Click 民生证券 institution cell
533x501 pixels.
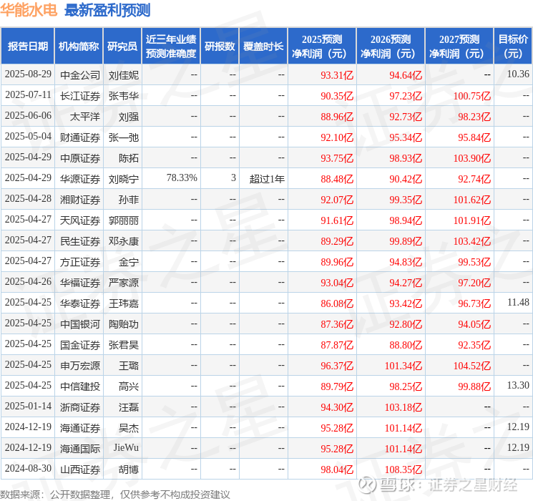(80, 241)
